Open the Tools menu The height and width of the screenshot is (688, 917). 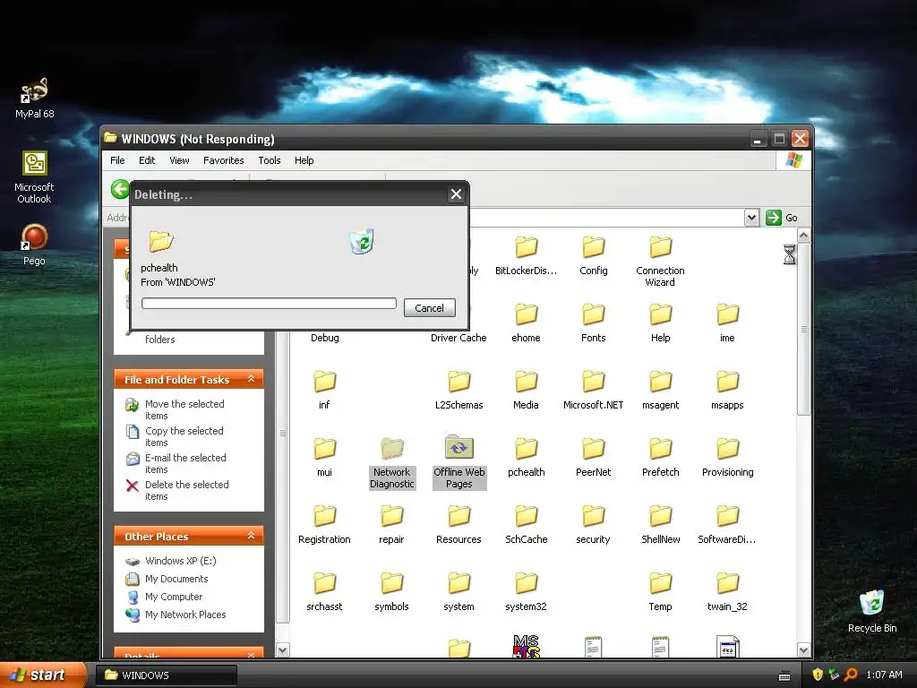(x=270, y=160)
